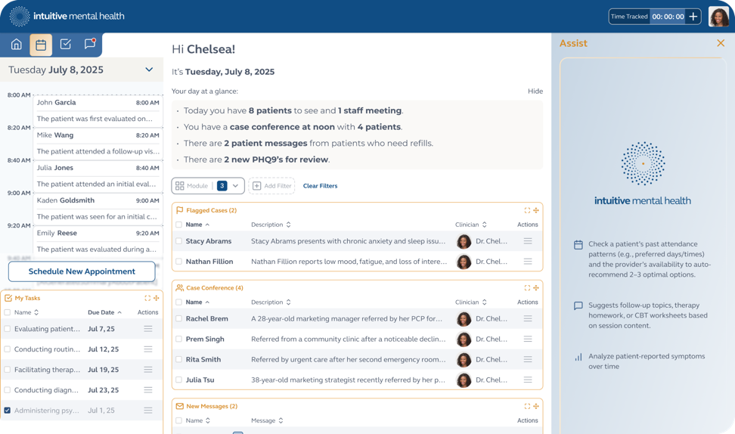The height and width of the screenshot is (434, 735).
Task: Open the user profile avatar
Action: [718, 17]
